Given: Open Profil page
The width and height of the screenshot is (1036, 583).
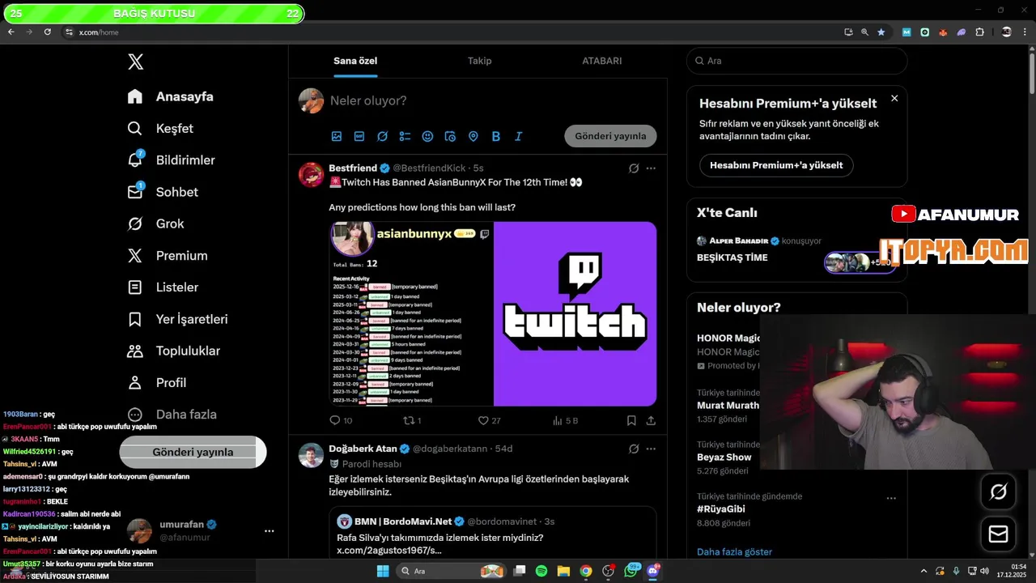Looking at the screenshot, I should (x=157, y=382).
